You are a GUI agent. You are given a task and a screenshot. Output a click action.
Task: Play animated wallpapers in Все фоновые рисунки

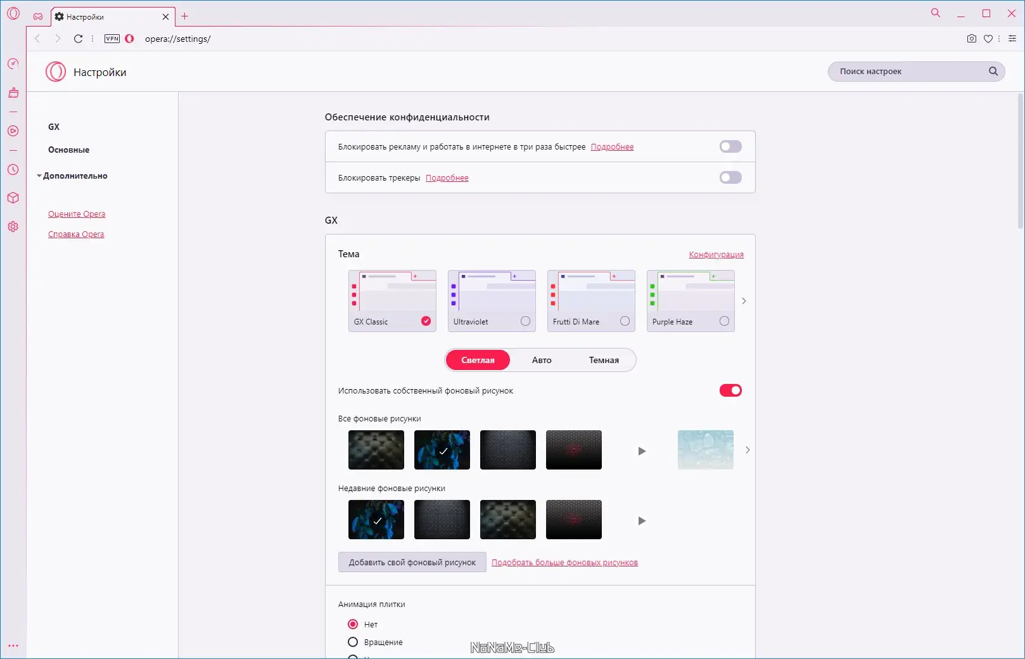(x=642, y=451)
